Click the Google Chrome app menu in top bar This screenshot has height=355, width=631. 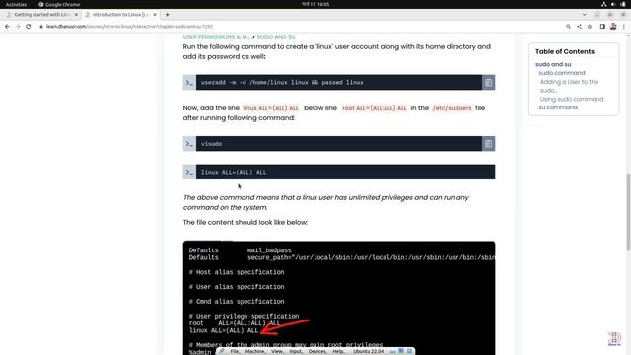click(59, 4)
